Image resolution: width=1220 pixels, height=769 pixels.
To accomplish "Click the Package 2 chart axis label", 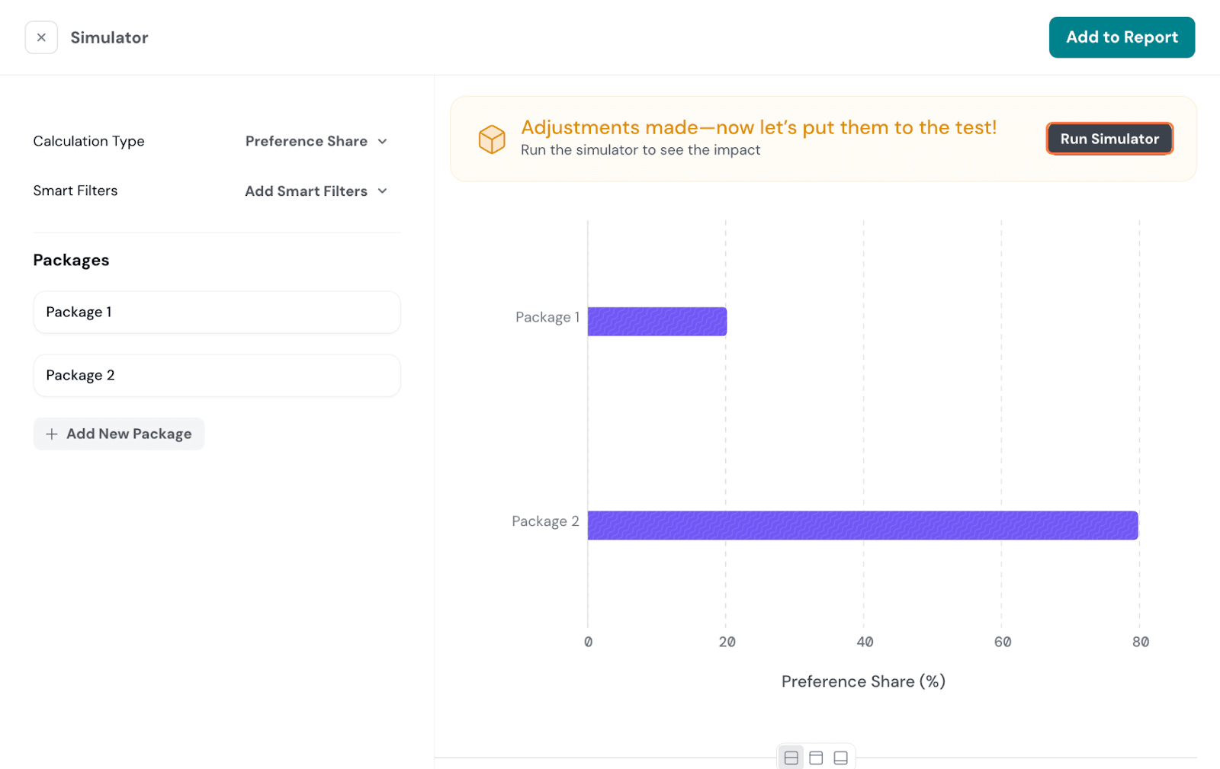I will (x=544, y=521).
